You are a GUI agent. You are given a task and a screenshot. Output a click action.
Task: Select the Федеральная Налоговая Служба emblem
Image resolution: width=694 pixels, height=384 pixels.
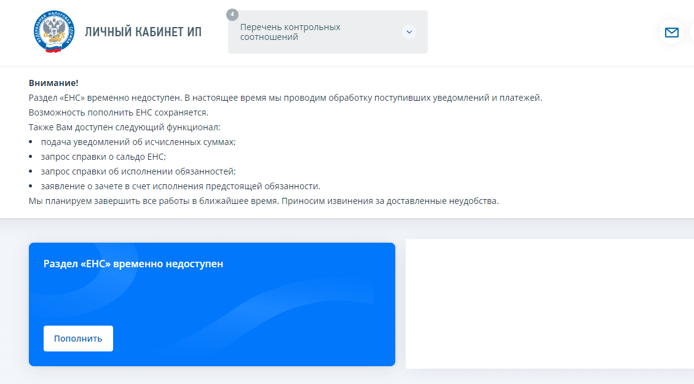[54, 30]
